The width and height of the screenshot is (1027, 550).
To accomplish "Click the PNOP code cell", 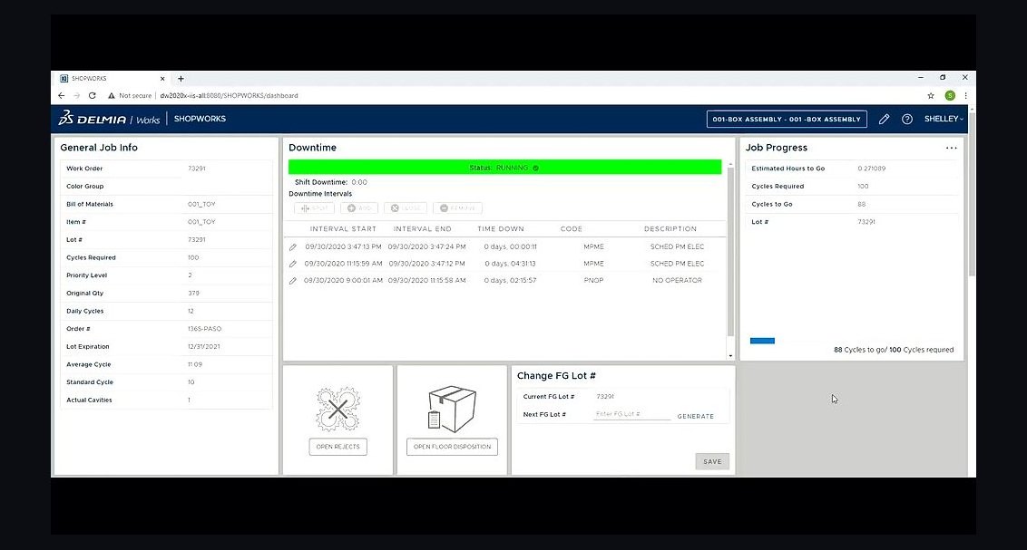I will point(593,281).
